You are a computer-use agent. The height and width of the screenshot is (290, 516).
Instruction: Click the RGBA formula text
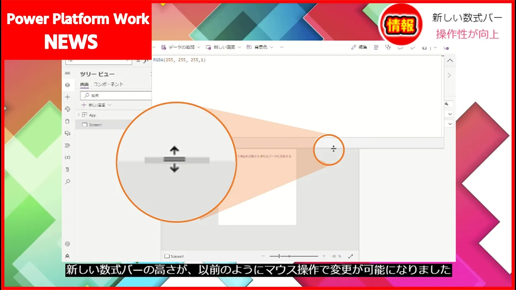(179, 60)
